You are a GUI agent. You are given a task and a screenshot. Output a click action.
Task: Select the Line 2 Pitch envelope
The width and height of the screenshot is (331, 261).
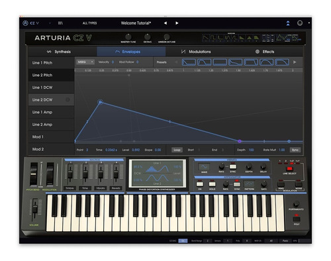click(x=51, y=75)
